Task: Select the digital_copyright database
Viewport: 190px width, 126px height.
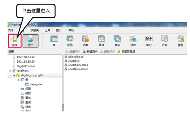Action: 32,75
